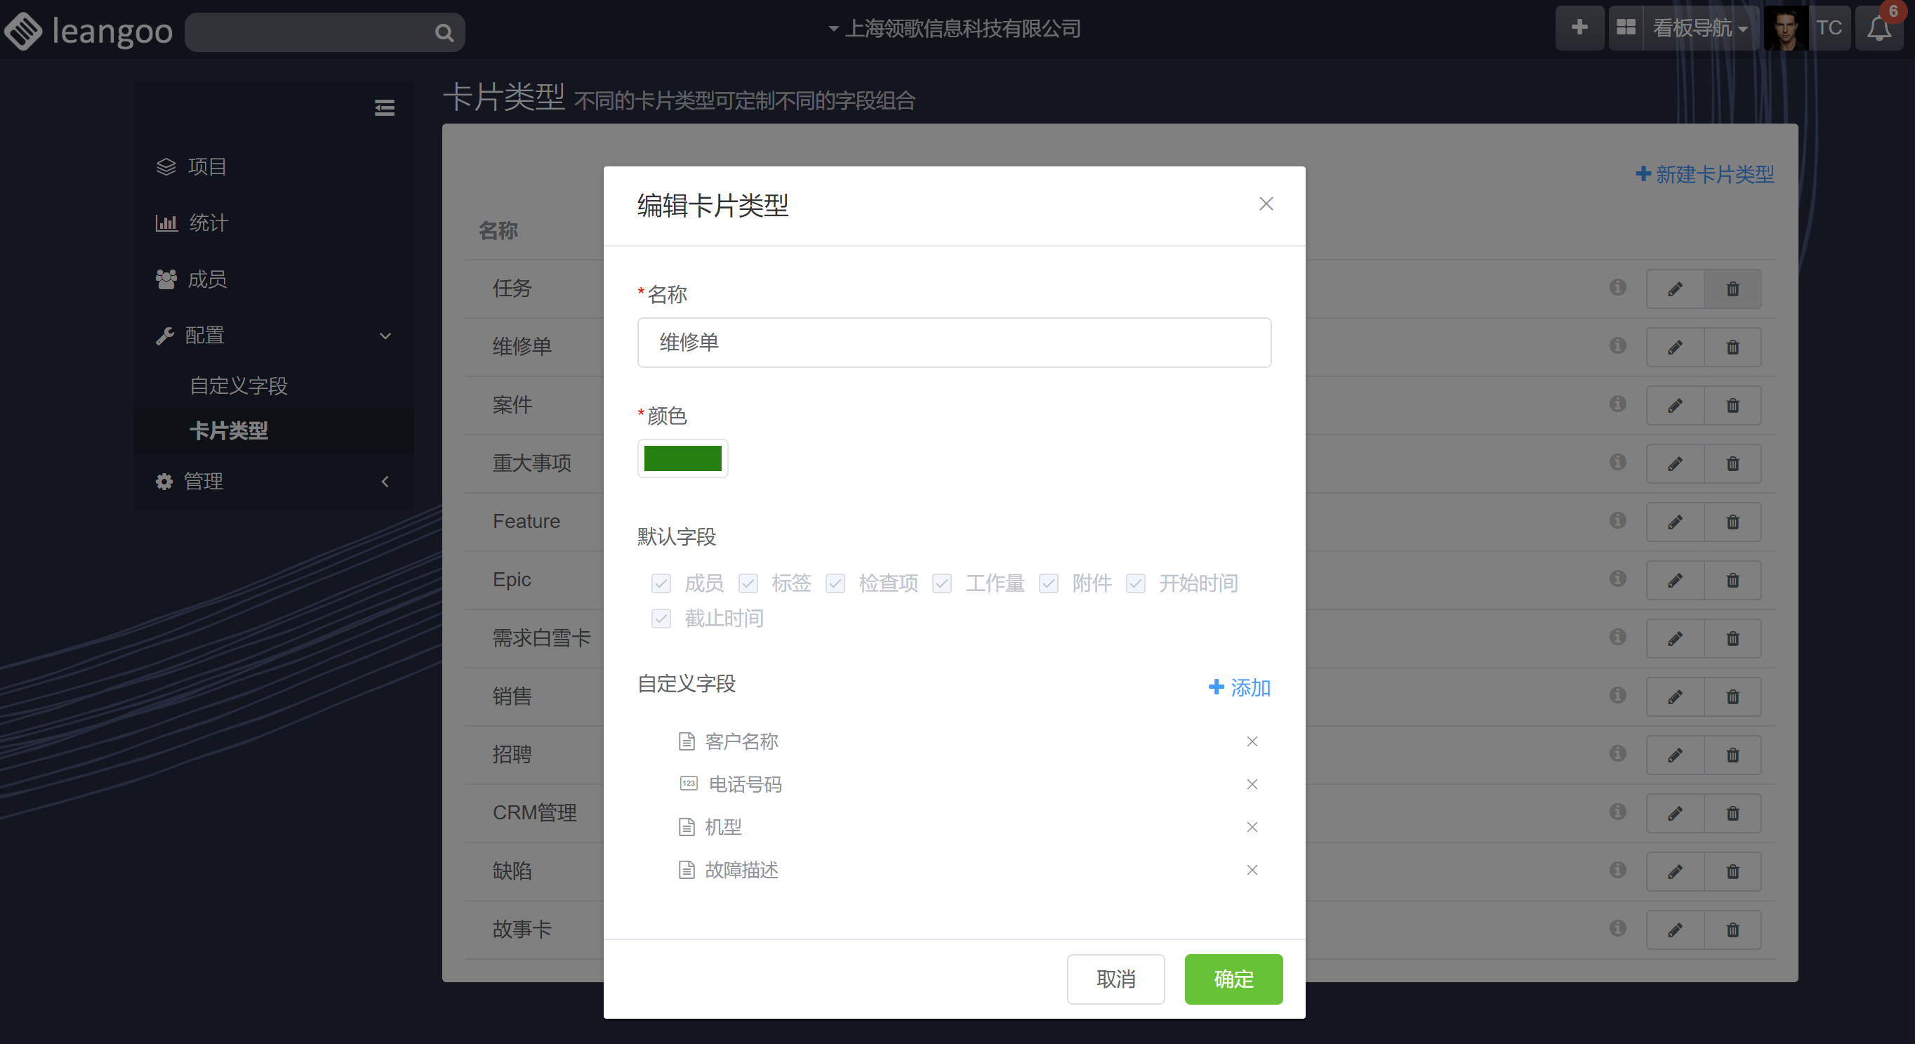Open the green color swatch picker
The height and width of the screenshot is (1044, 1915).
682,458
